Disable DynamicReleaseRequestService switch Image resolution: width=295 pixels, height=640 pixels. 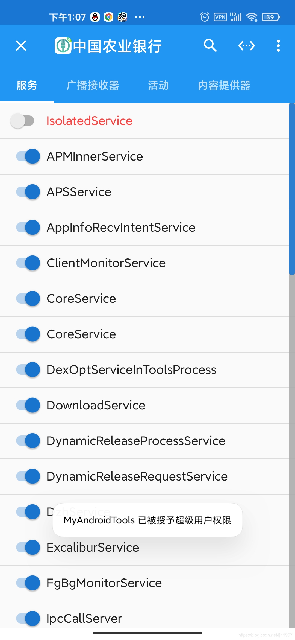click(28, 476)
